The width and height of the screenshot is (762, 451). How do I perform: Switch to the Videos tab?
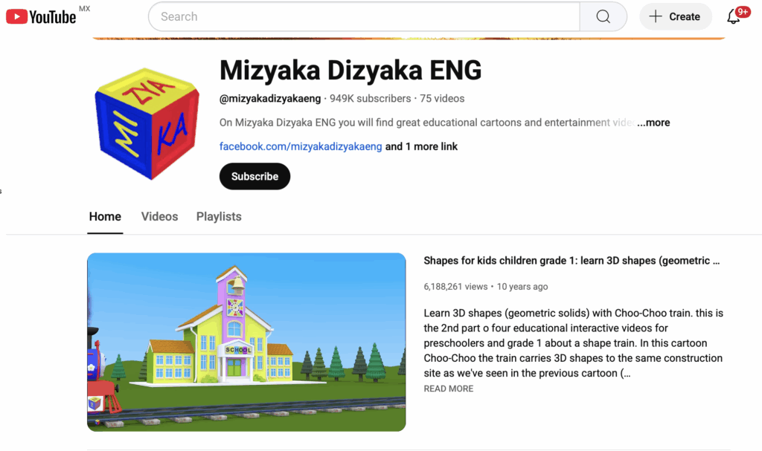pyautogui.click(x=159, y=216)
